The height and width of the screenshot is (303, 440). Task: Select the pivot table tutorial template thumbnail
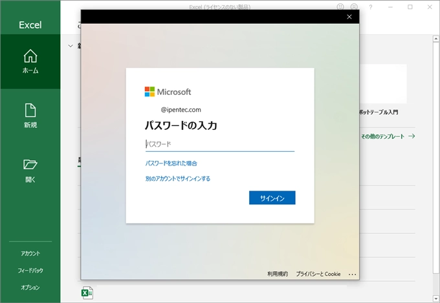(x=383, y=83)
